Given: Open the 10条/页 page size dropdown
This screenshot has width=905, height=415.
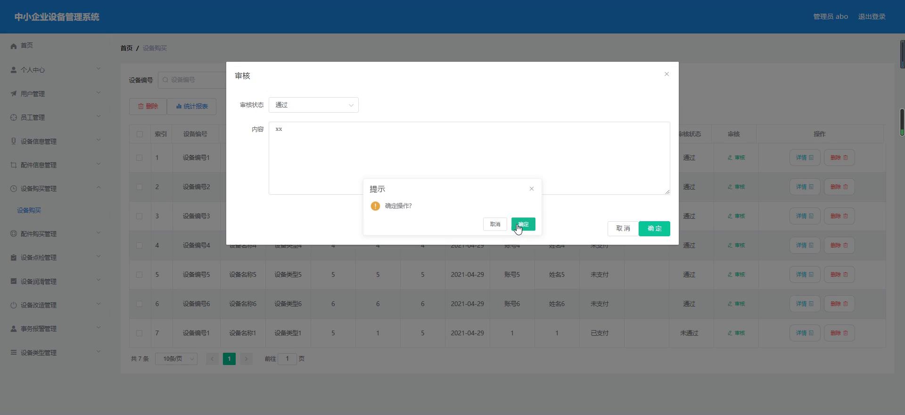Looking at the screenshot, I should (x=176, y=359).
